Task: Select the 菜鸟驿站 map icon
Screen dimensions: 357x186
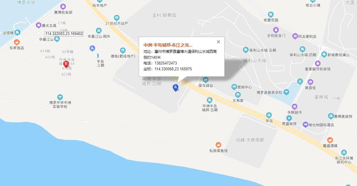Action: (205, 80)
